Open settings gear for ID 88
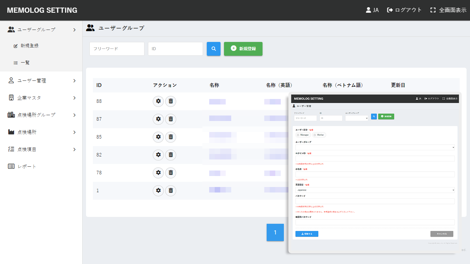 click(x=158, y=101)
